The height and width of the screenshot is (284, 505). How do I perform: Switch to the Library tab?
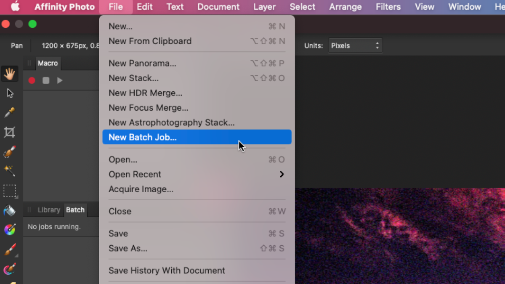[x=49, y=210]
